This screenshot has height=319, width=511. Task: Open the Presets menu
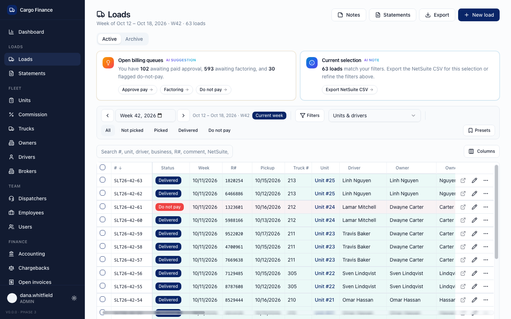coord(479,130)
